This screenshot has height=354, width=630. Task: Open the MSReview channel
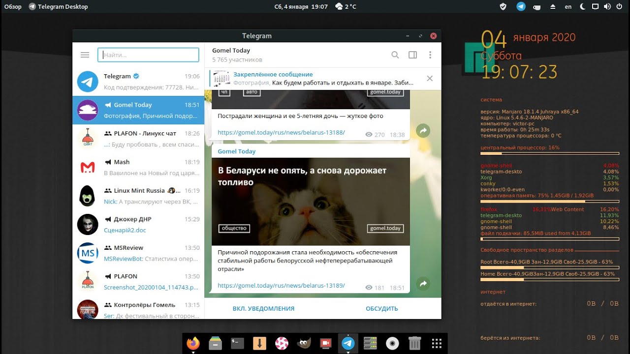(138, 253)
